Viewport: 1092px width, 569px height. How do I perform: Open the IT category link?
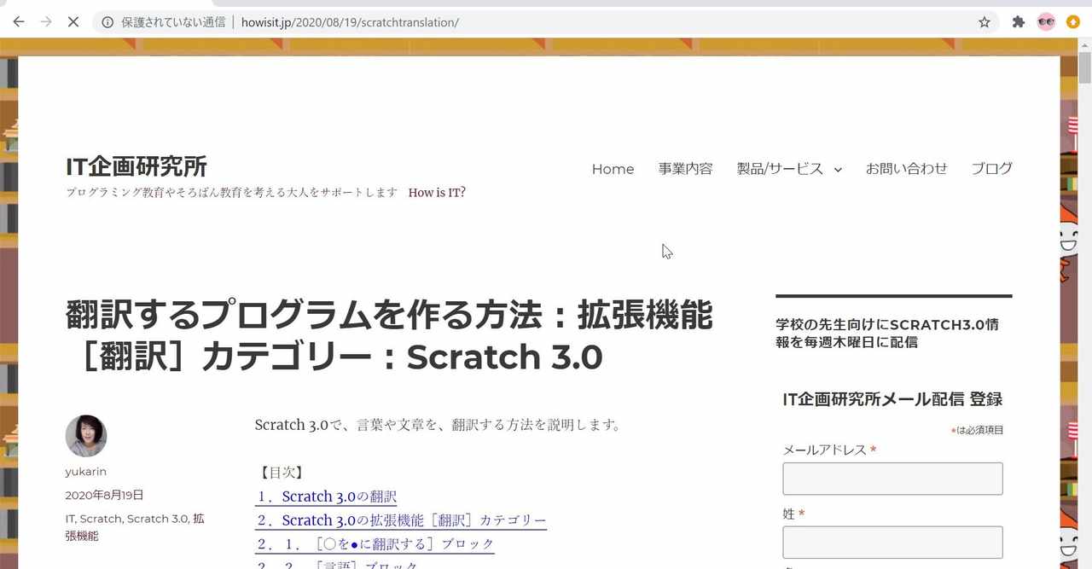click(x=70, y=519)
